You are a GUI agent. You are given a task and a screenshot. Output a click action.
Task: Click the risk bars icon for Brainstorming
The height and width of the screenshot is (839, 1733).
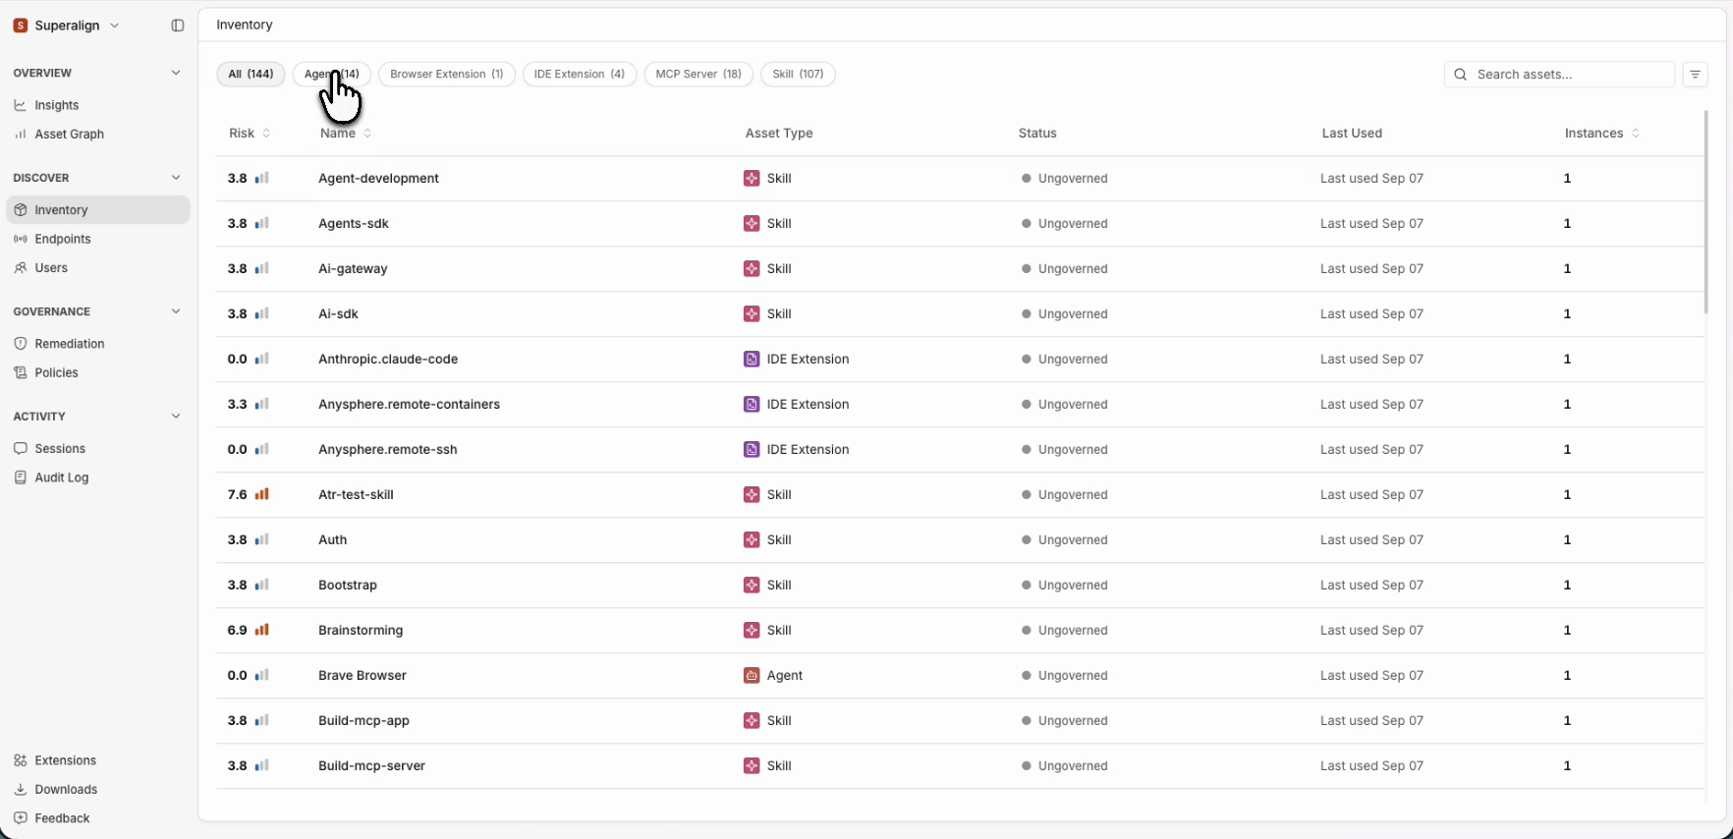pos(262,630)
